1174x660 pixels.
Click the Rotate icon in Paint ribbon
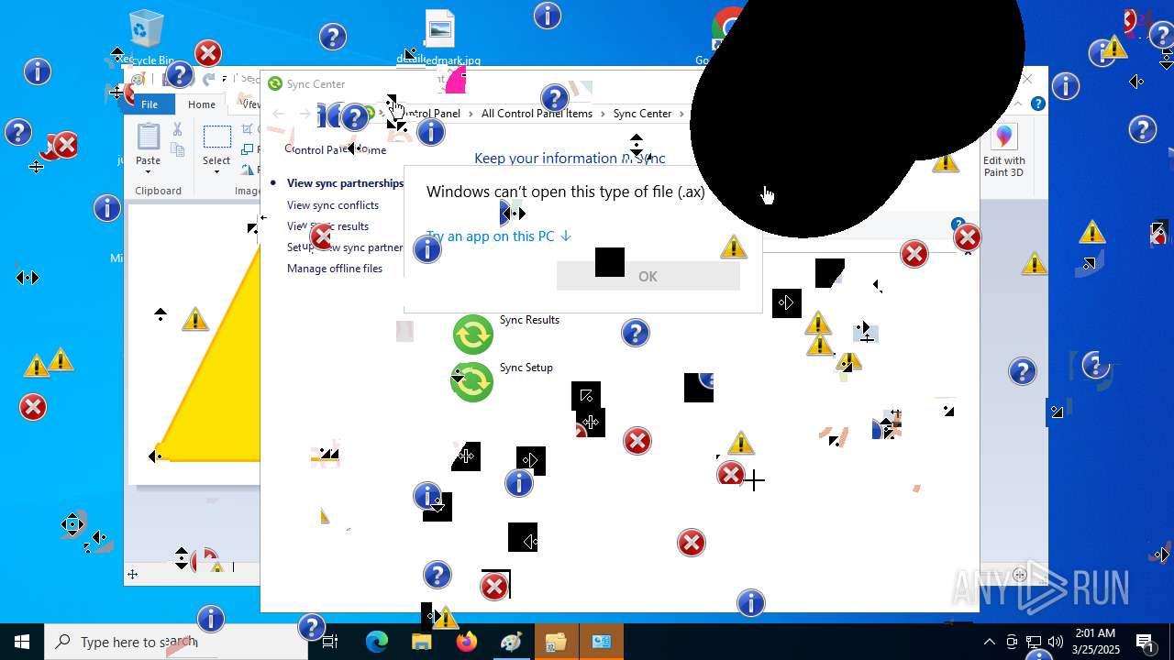(248, 169)
